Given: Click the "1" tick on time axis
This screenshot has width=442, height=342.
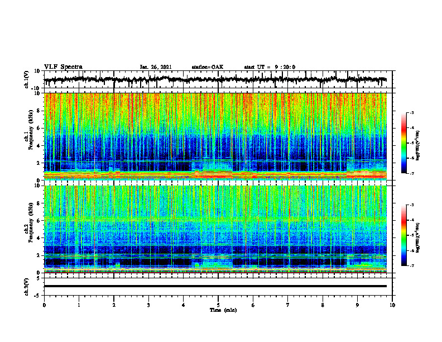Looking at the screenshot, I should point(79,305).
